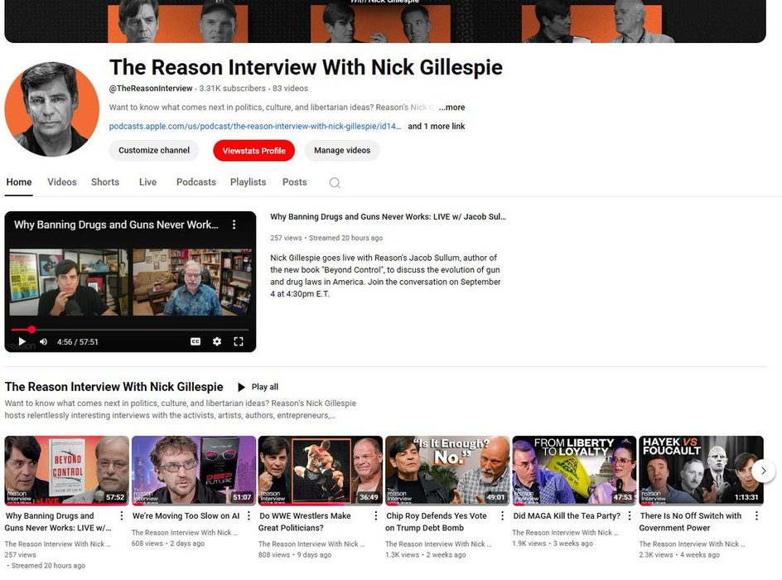Open the WWE wrestlers video thumbnail
Image resolution: width=782 pixels, height=580 pixels.
click(321, 471)
